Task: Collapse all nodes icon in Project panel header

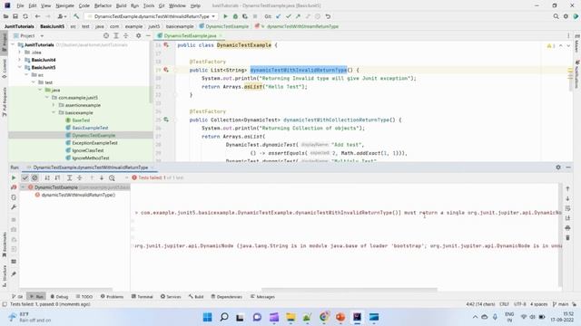Action: click(126, 36)
